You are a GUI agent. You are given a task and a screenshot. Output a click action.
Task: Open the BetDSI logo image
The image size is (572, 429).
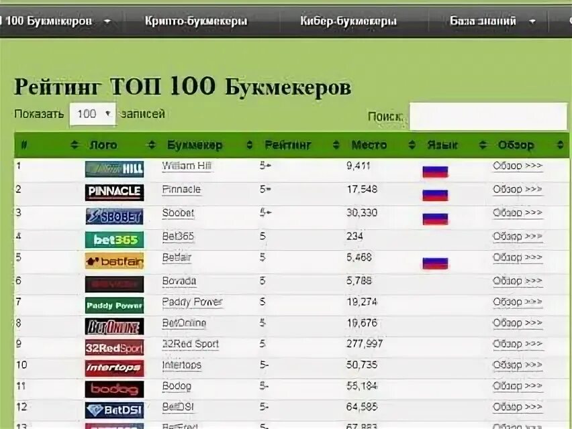114,410
